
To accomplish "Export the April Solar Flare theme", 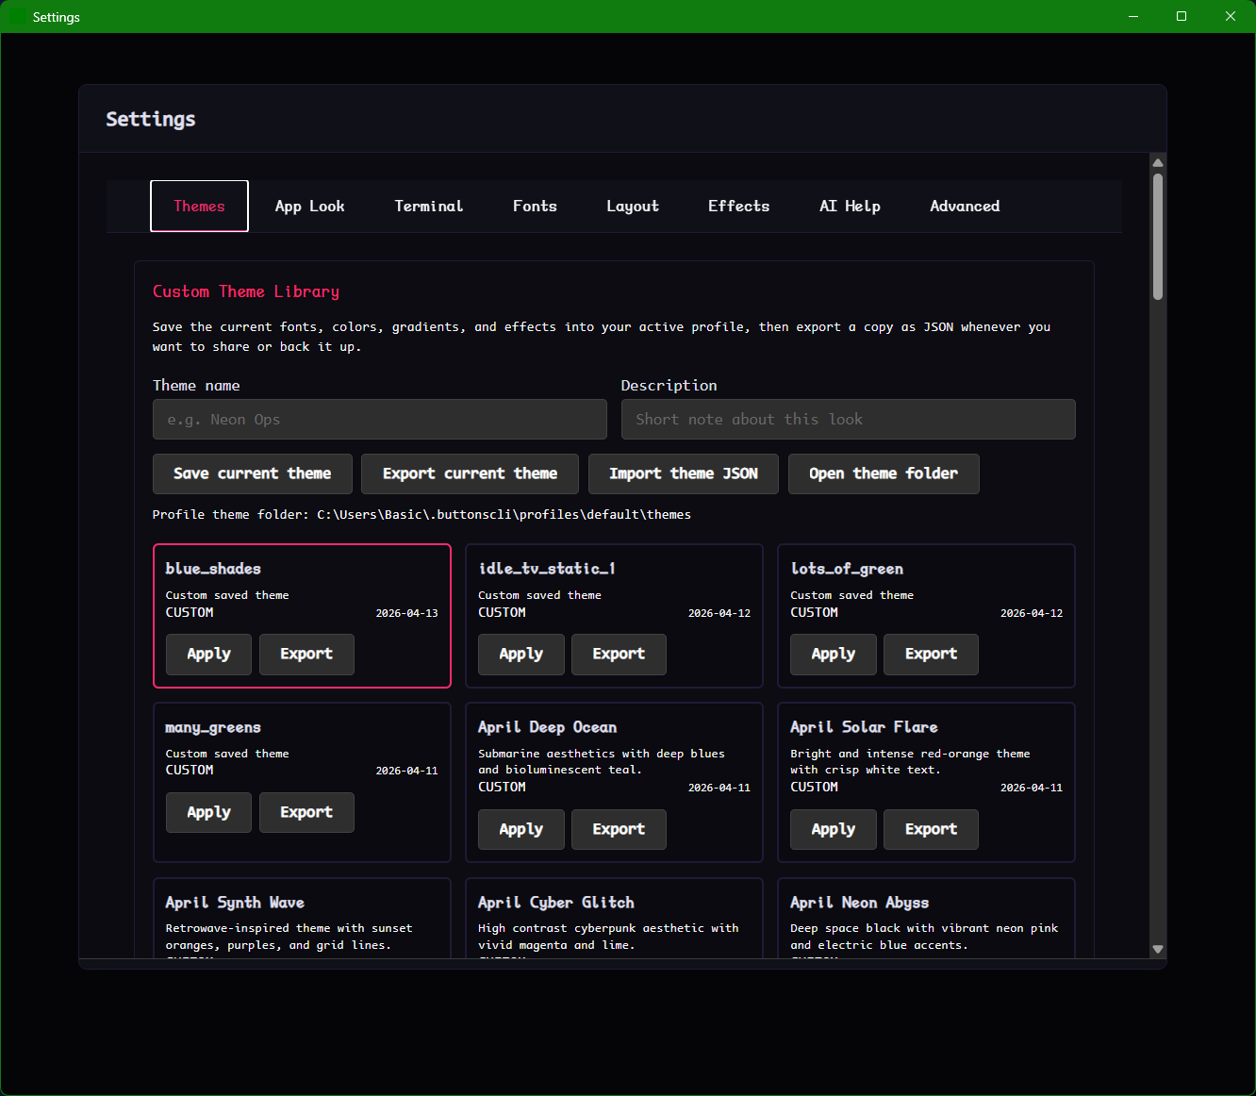I will pyautogui.click(x=931, y=829).
